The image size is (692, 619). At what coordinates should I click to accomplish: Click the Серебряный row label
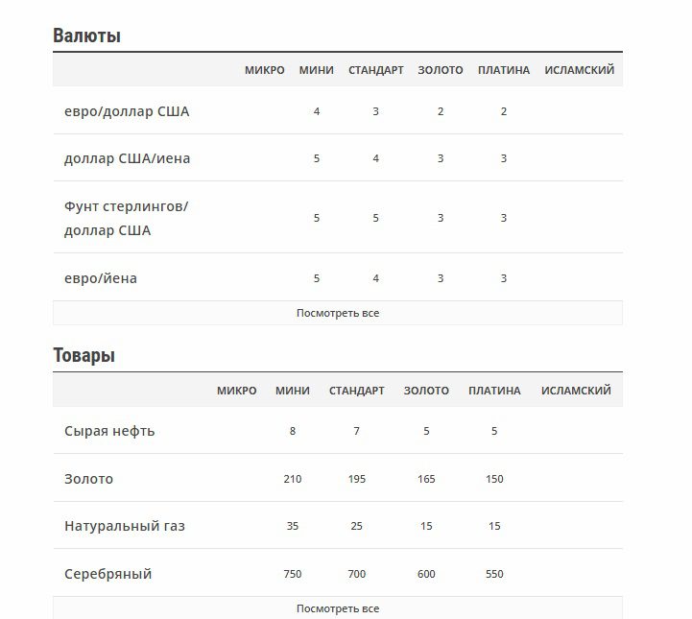pyautogui.click(x=107, y=574)
